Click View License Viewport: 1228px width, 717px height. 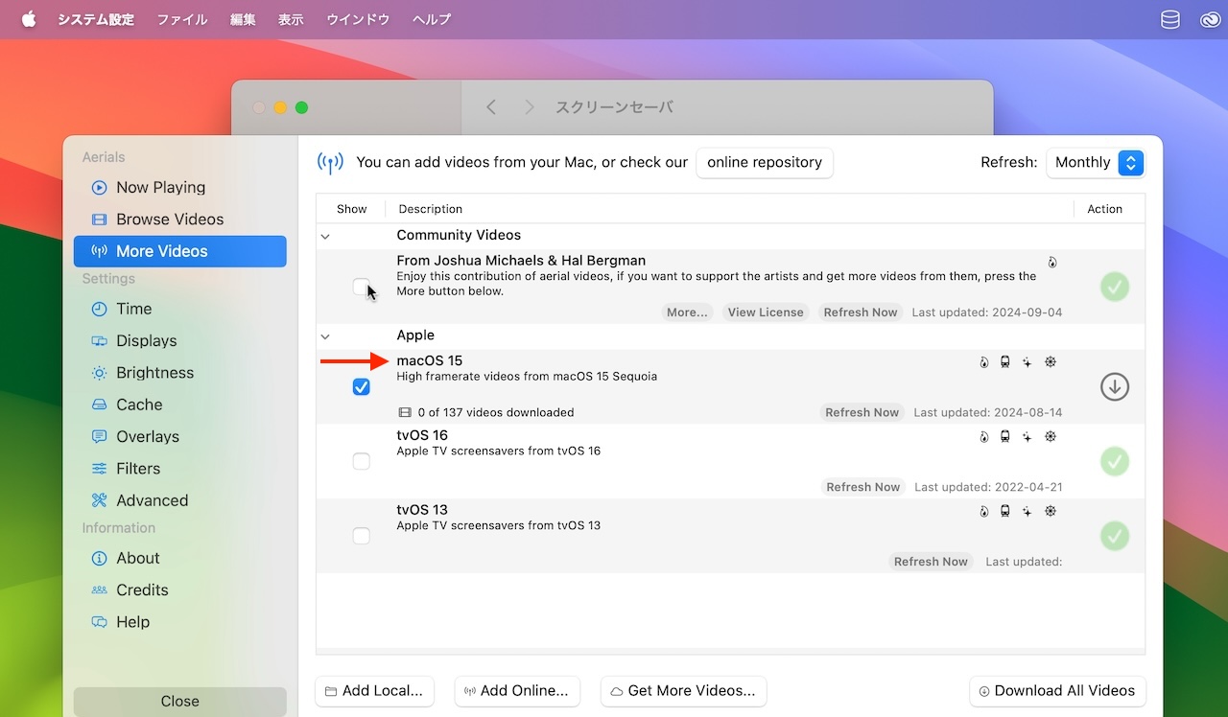click(x=766, y=312)
